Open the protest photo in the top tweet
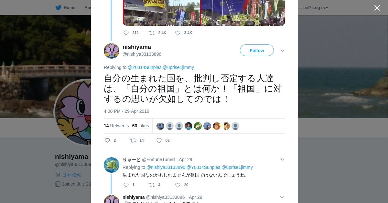The height and width of the screenshot is (203, 388). click(204, 13)
